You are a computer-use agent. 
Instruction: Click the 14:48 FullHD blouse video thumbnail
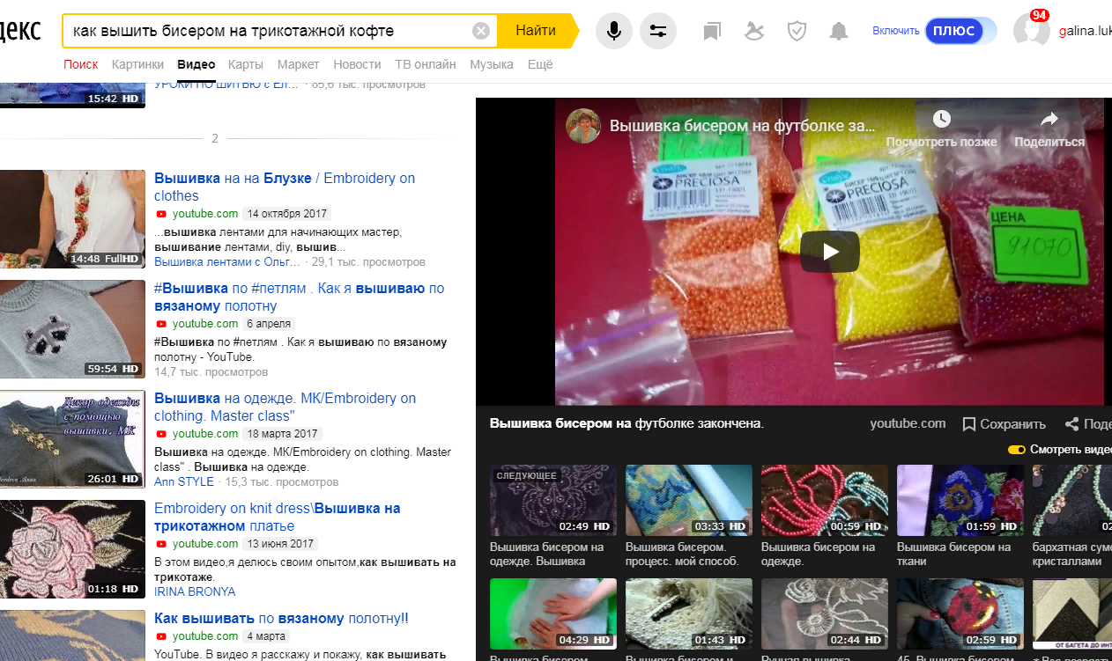point(72,218)
